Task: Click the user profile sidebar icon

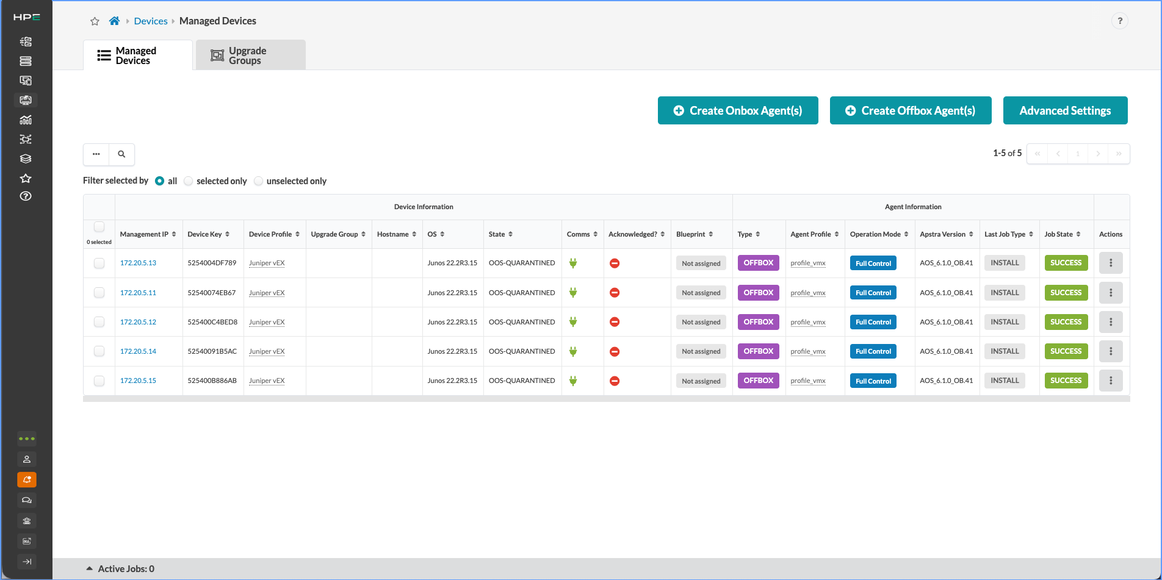Action: (27, 459)
